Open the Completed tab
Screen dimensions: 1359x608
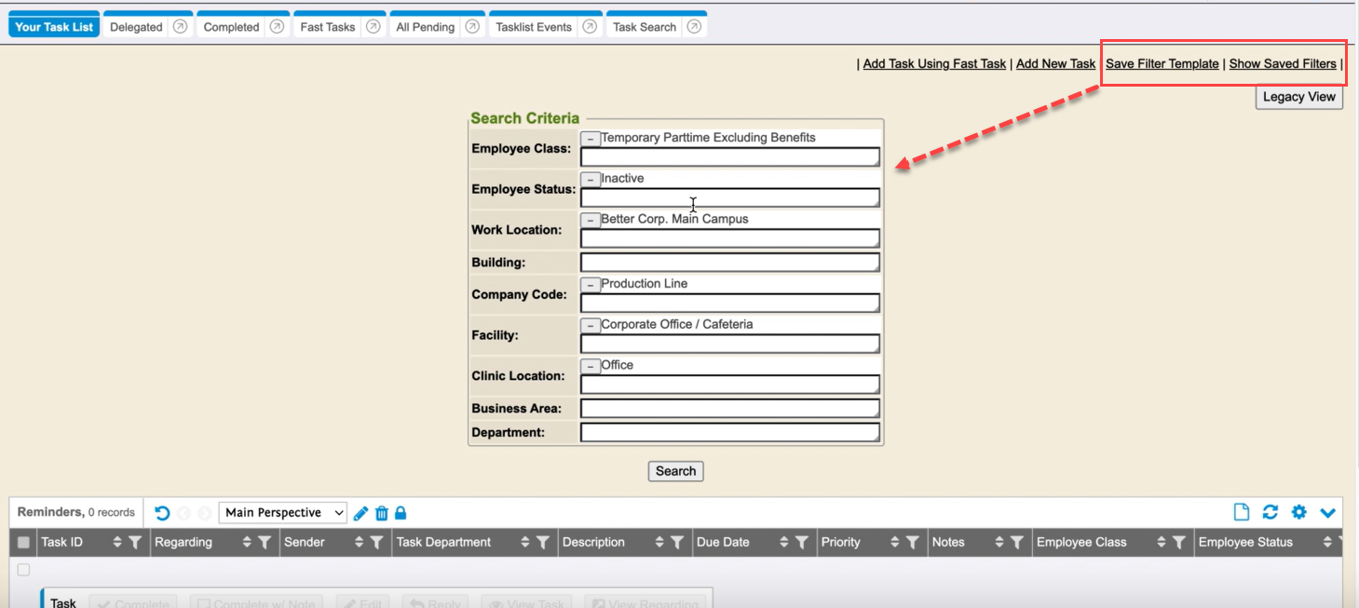(x=231, y=27)
